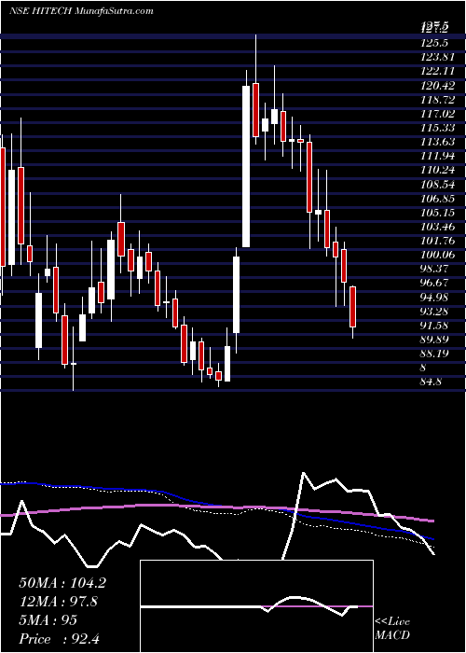
Task: Click the last red candlestick near 92
Action: tap(353, 307)
